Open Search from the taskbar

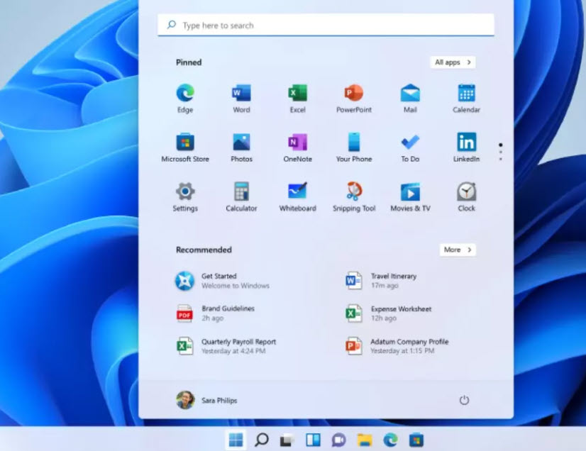(x=261, y=440)
